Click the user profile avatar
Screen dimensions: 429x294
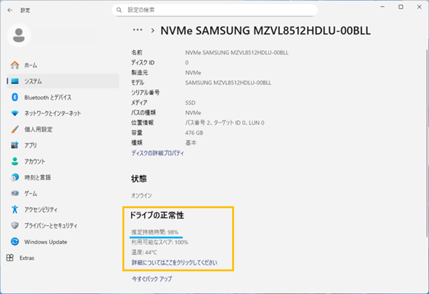[19, 35]
